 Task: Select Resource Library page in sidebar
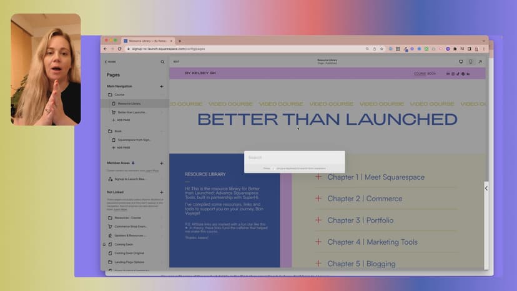[x=129, y=104]
